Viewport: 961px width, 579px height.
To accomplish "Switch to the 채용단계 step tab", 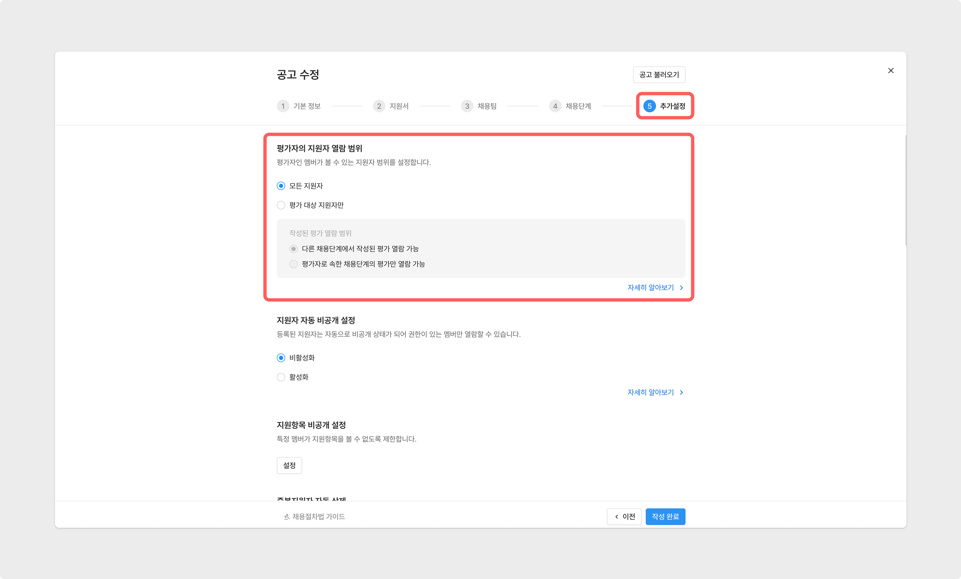I will (578, 106).
